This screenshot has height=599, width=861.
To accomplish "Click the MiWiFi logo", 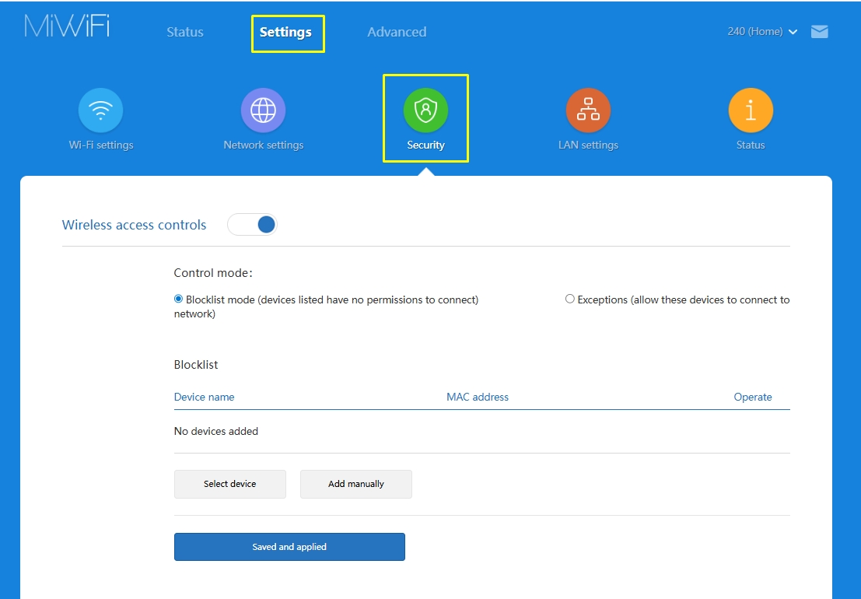I will [x=67, y=26].
